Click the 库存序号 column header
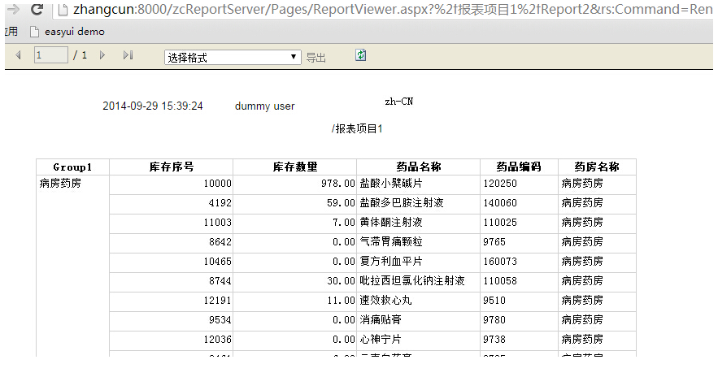718x377 pixels. [171, 167]
